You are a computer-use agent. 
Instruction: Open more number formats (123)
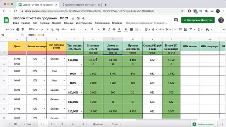(63, 29)
